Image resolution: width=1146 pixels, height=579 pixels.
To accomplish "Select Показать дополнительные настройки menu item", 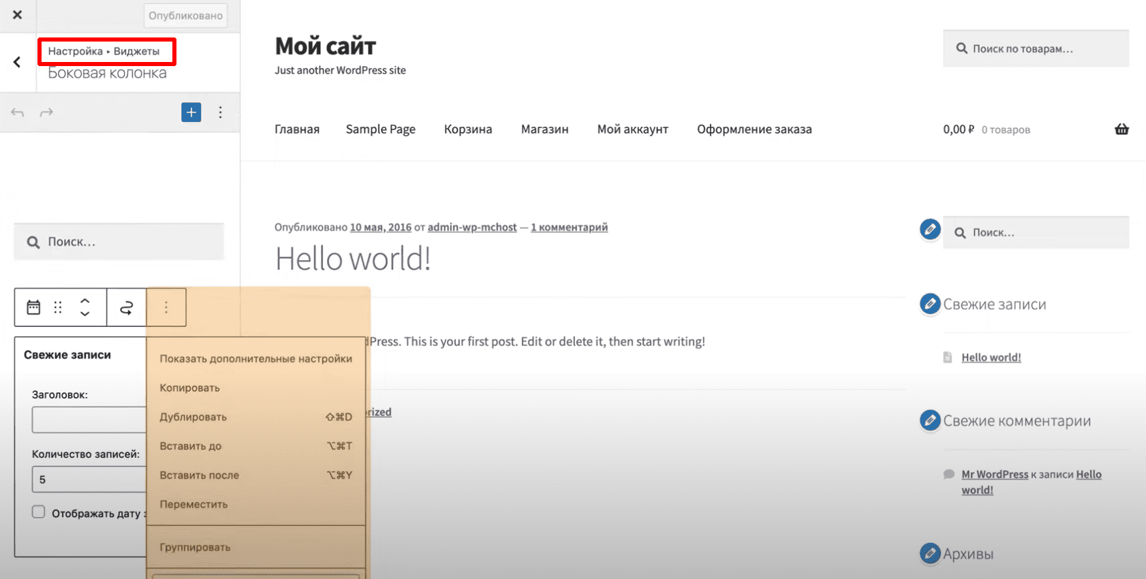I will tap(256, 359).
